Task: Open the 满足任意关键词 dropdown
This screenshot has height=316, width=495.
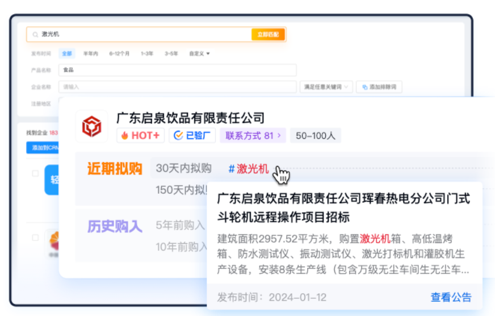Action: click(326, 87)
